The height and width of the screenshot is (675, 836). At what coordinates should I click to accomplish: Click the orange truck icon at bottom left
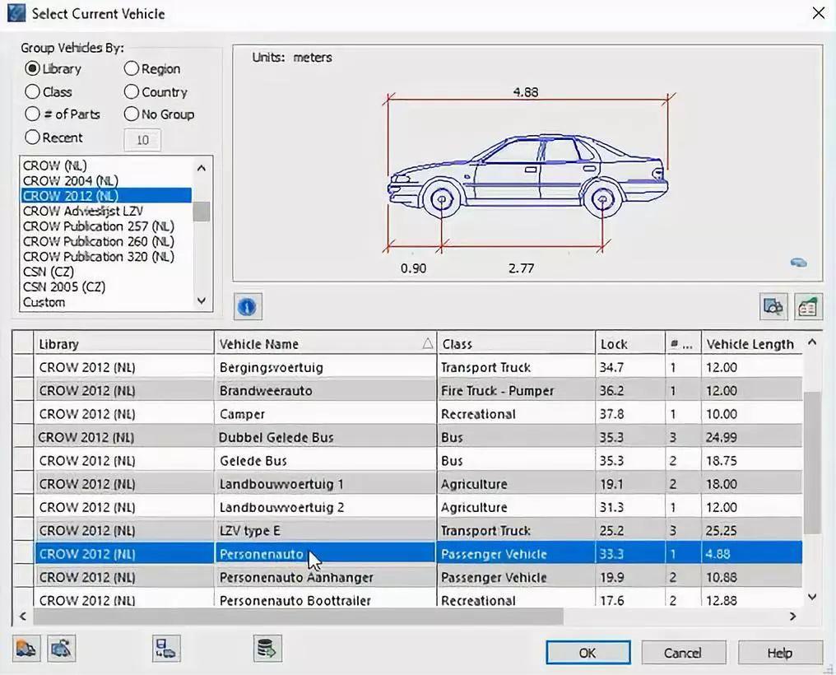pos(26,649)
